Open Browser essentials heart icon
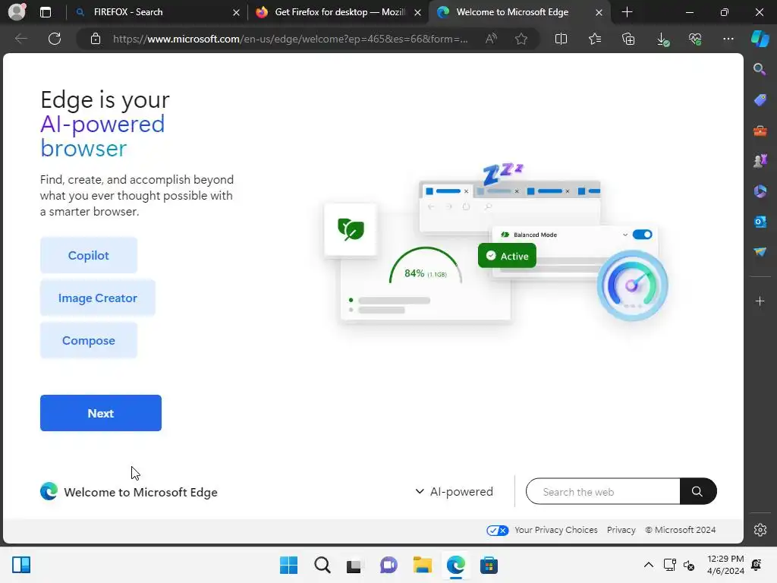Screen dimensions: 777x583 click(695, 39)
